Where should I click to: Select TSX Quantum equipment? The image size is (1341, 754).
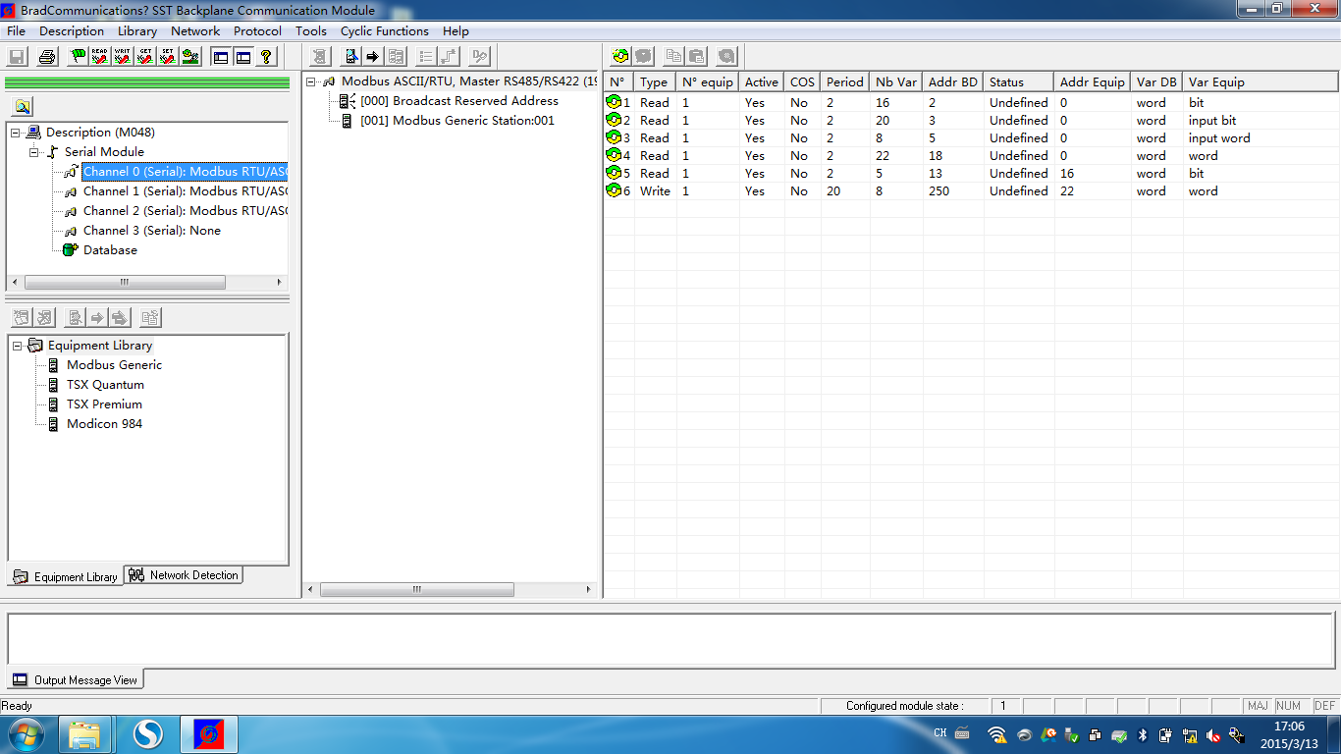pos(105,385)
